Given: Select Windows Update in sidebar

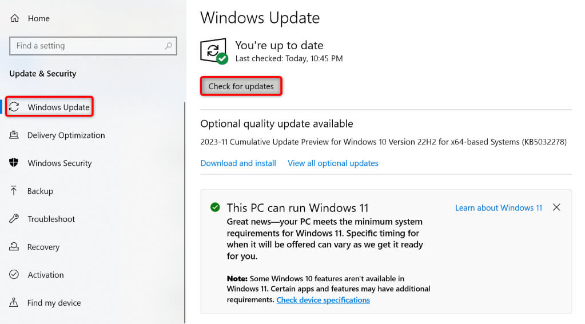Looking at the screenshot, I should click(49, 107).
